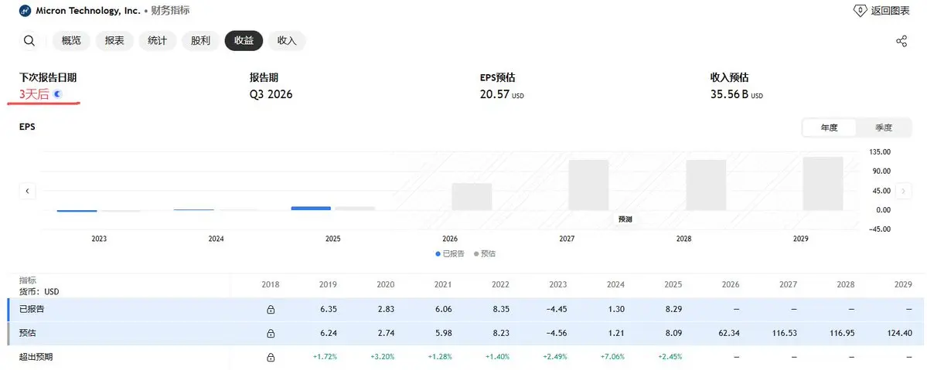Click the 2022 column header
927x370 pixels.
click(x=500, y=285)
